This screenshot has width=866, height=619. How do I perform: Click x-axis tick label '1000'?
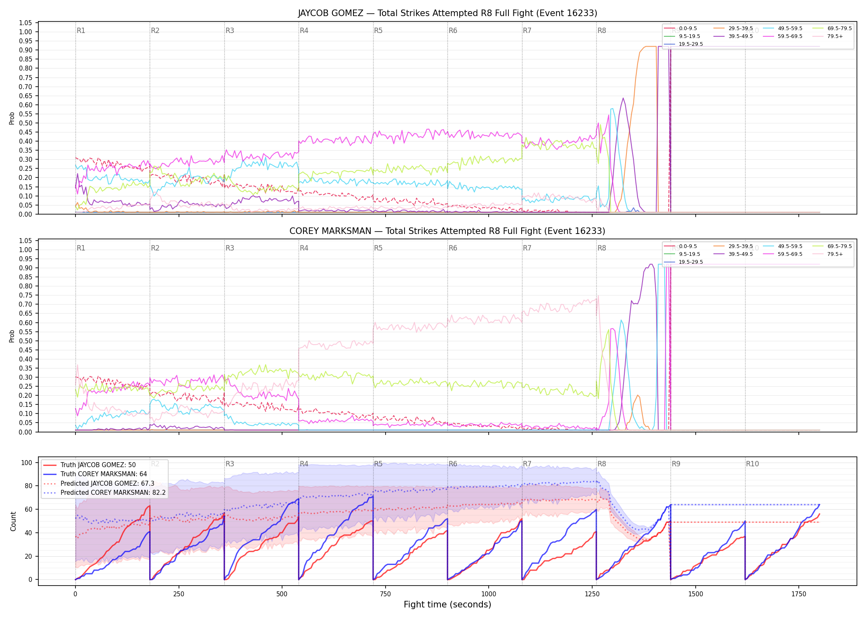489,594
